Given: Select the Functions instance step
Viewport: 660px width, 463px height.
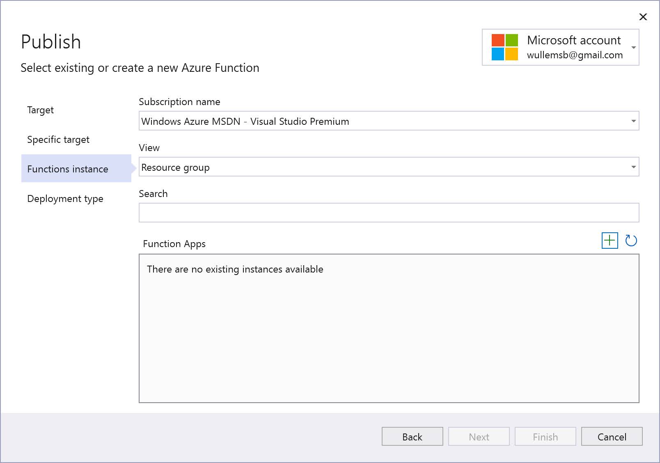Looking at the screenshot, I should (76, 168).
